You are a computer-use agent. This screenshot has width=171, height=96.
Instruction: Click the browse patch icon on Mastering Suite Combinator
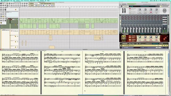pos(157,6)
